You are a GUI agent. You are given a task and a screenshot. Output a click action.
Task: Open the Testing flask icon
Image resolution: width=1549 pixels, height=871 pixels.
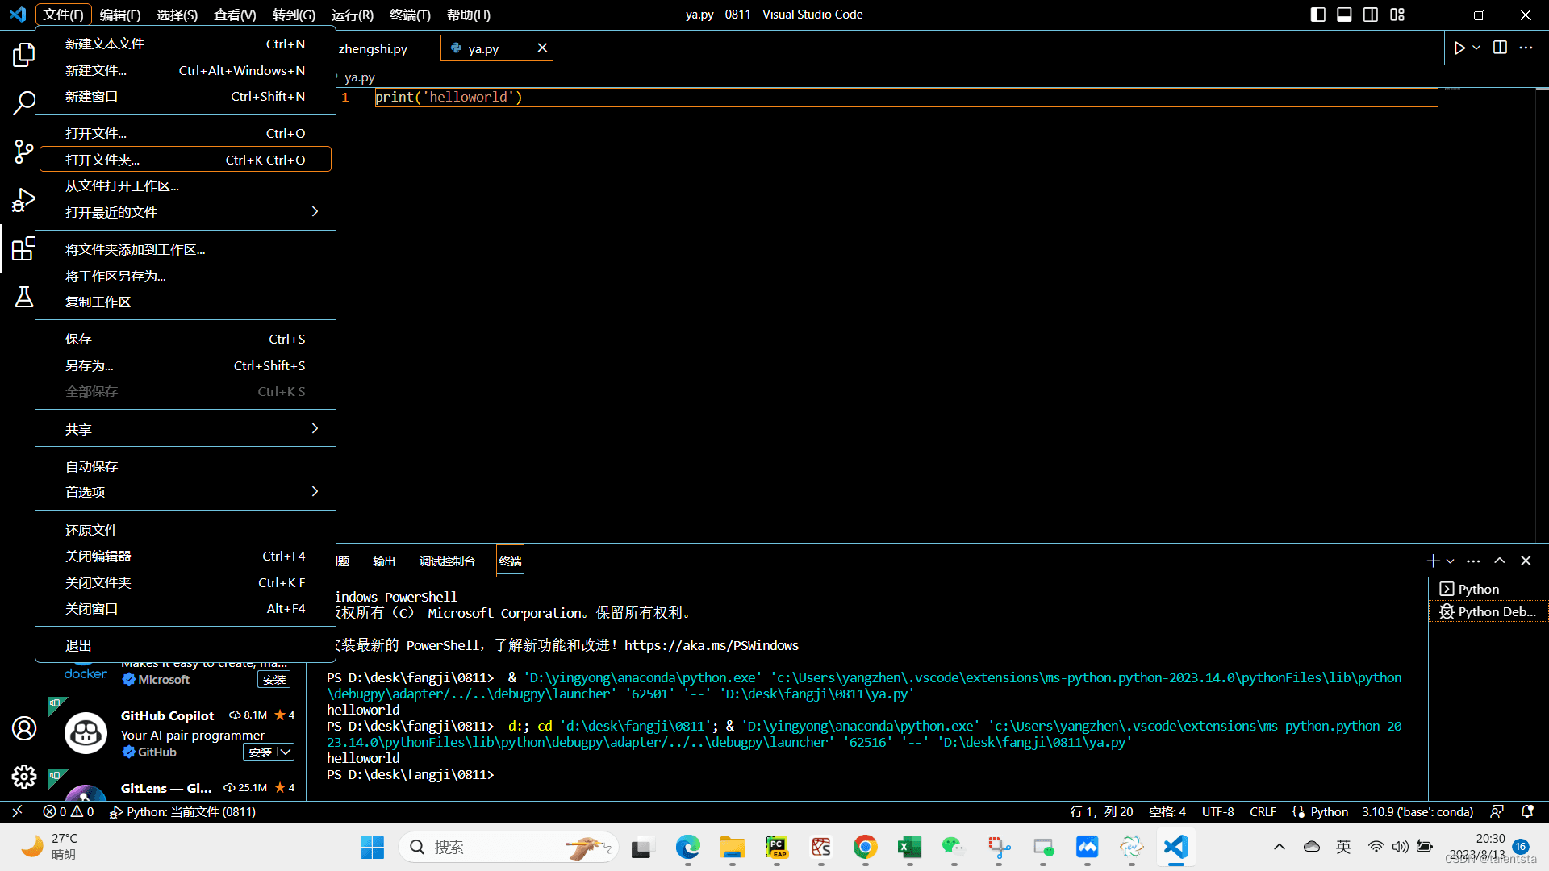[x=23, y=297]
